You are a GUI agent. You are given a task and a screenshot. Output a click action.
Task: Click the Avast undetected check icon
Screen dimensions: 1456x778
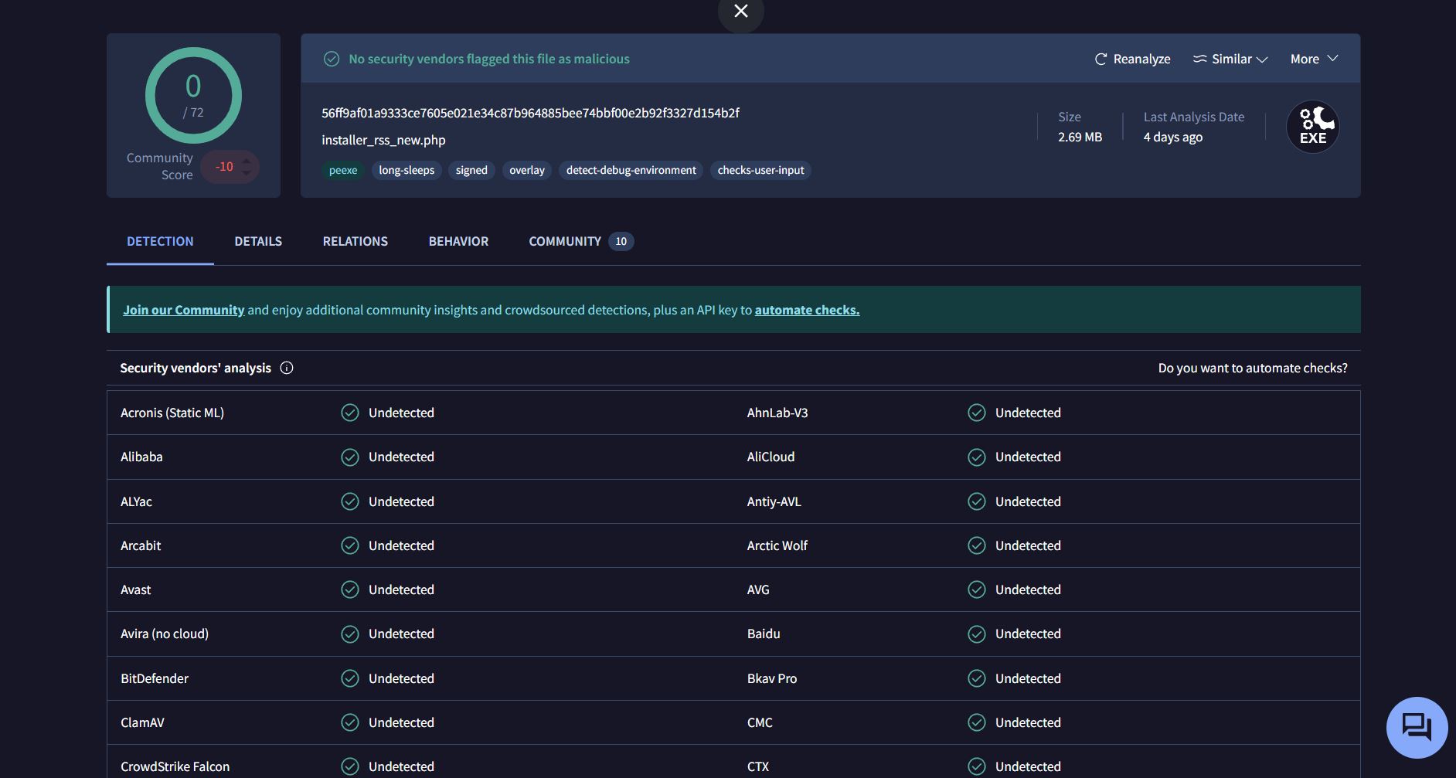(x=350, y=589)
